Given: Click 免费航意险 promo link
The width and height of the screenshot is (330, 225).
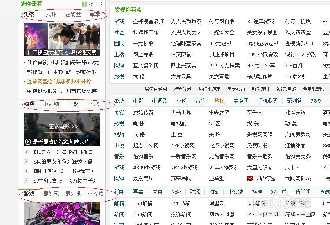Looking at the screenshot, I should pyautogui.click(x=314, y=89).
